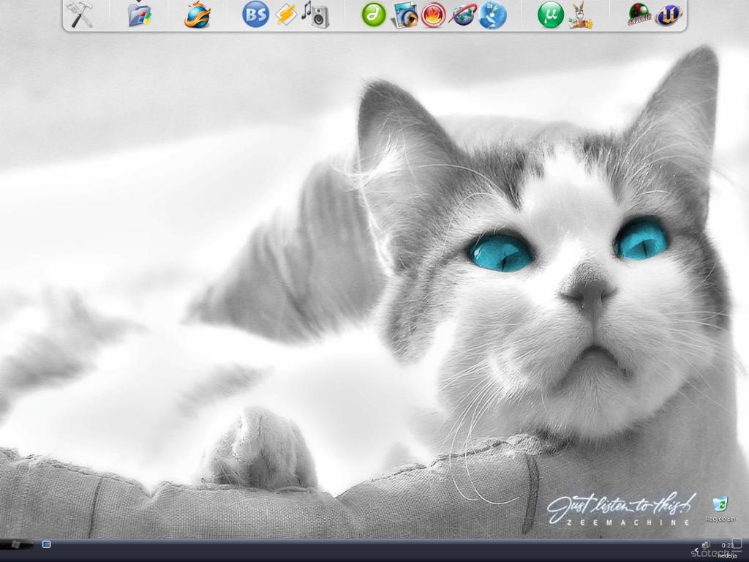
Task: Launch the Unreal Tournament U icon
Action: (x=669, y=15)
